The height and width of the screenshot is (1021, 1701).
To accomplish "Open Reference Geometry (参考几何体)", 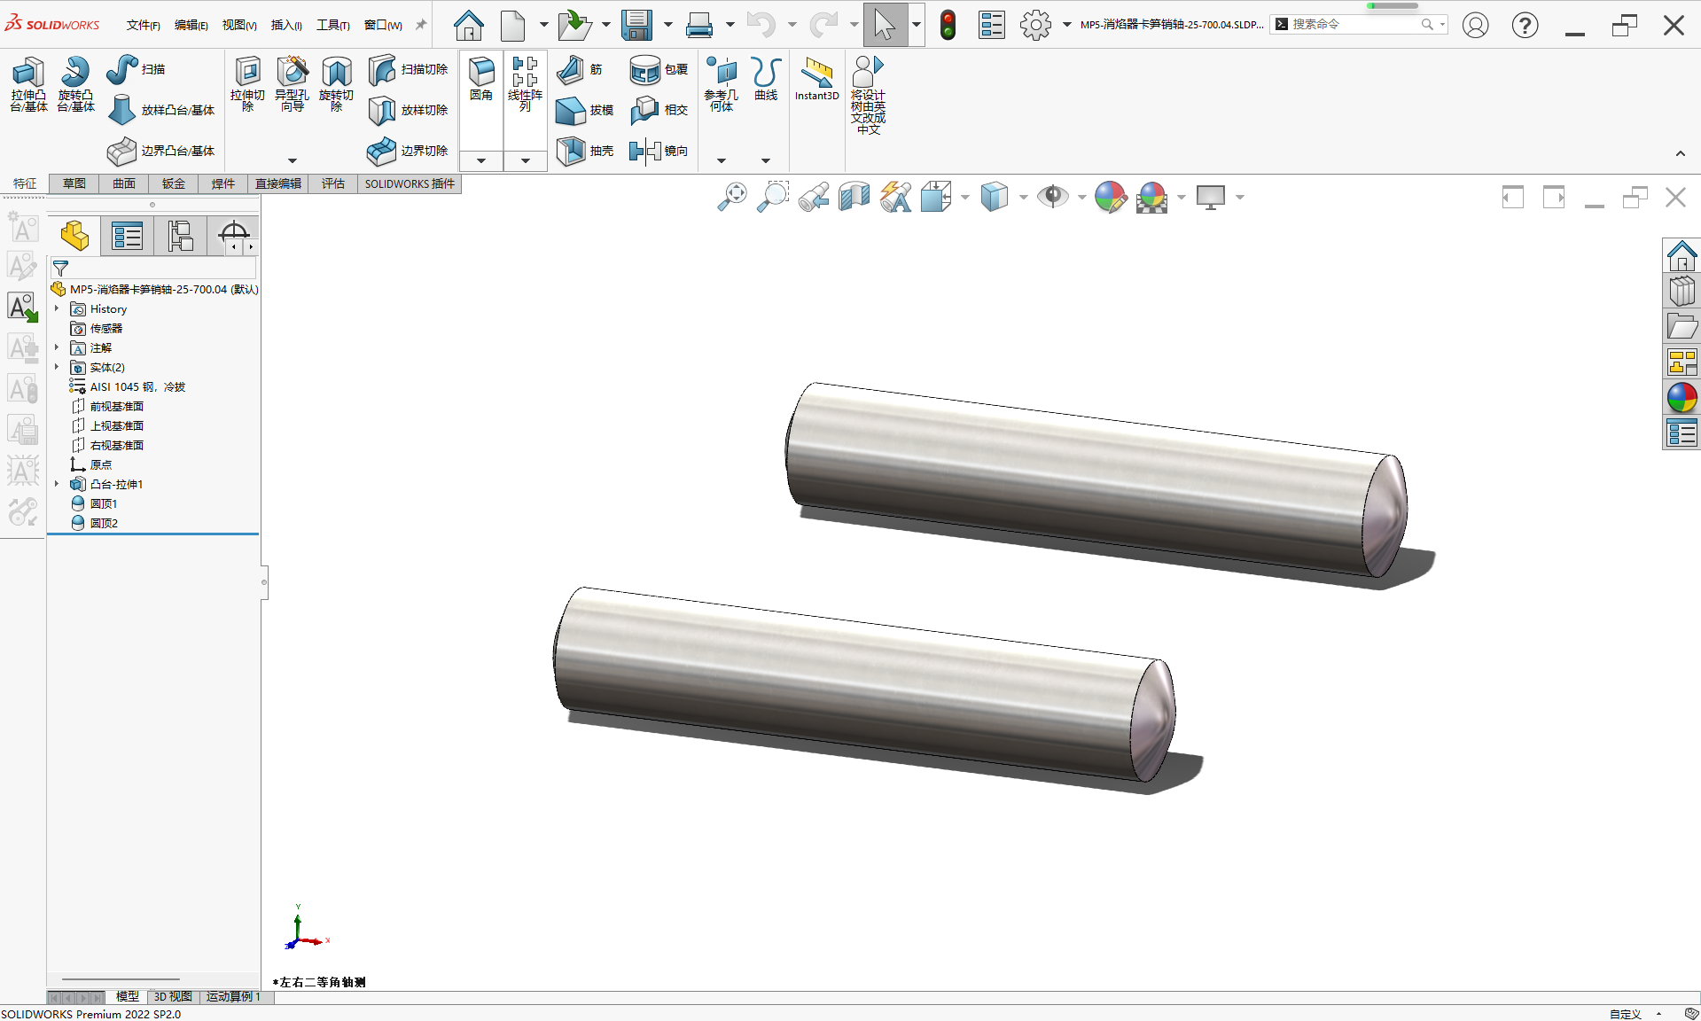I will [x=721, y=84].
